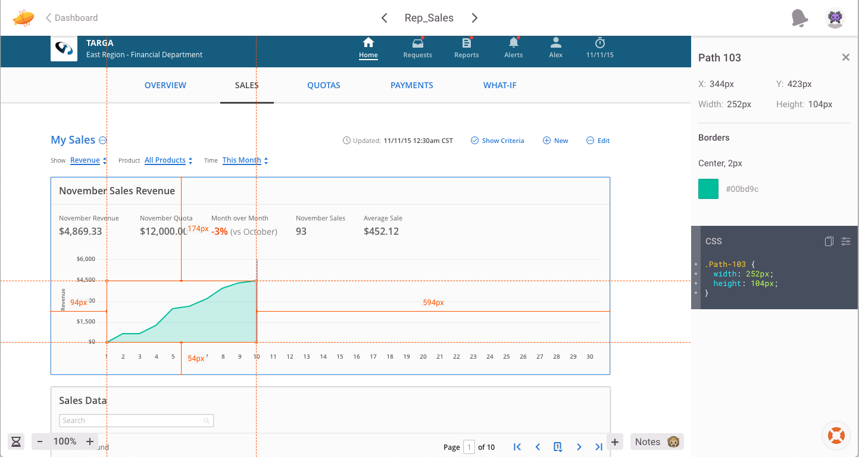Click the Edit button
Screen dimensions: 859x457
coord(598,141)
